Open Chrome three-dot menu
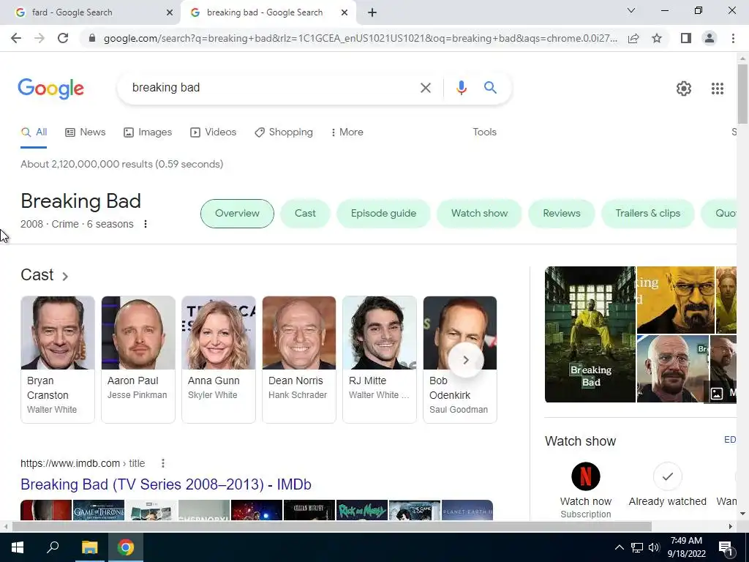Image resolution: width=749 pixels, height=562 pixels. [733, 38]
